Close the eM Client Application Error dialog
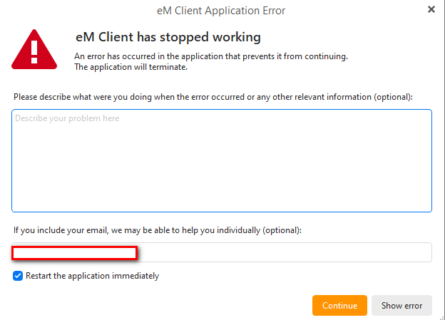The height and width of the screenshot is (320, 445). (x=431, y=10)
